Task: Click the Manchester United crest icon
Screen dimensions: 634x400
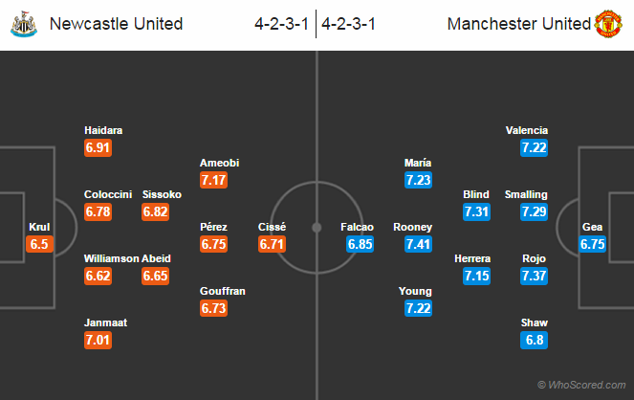Action: (x=608, y=24)
